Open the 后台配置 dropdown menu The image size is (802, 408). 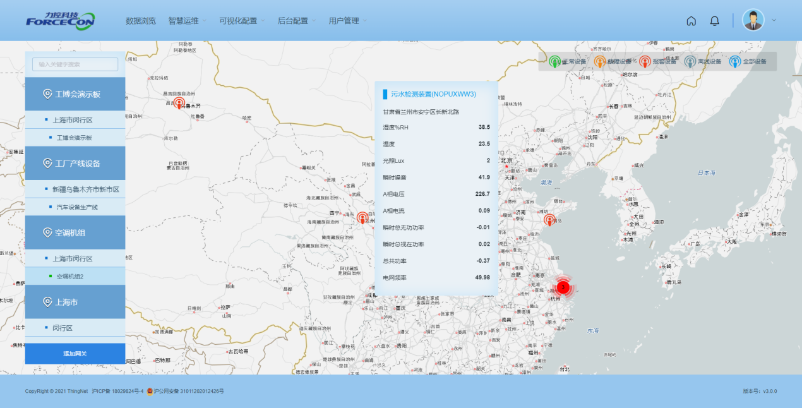pos(297,21)
